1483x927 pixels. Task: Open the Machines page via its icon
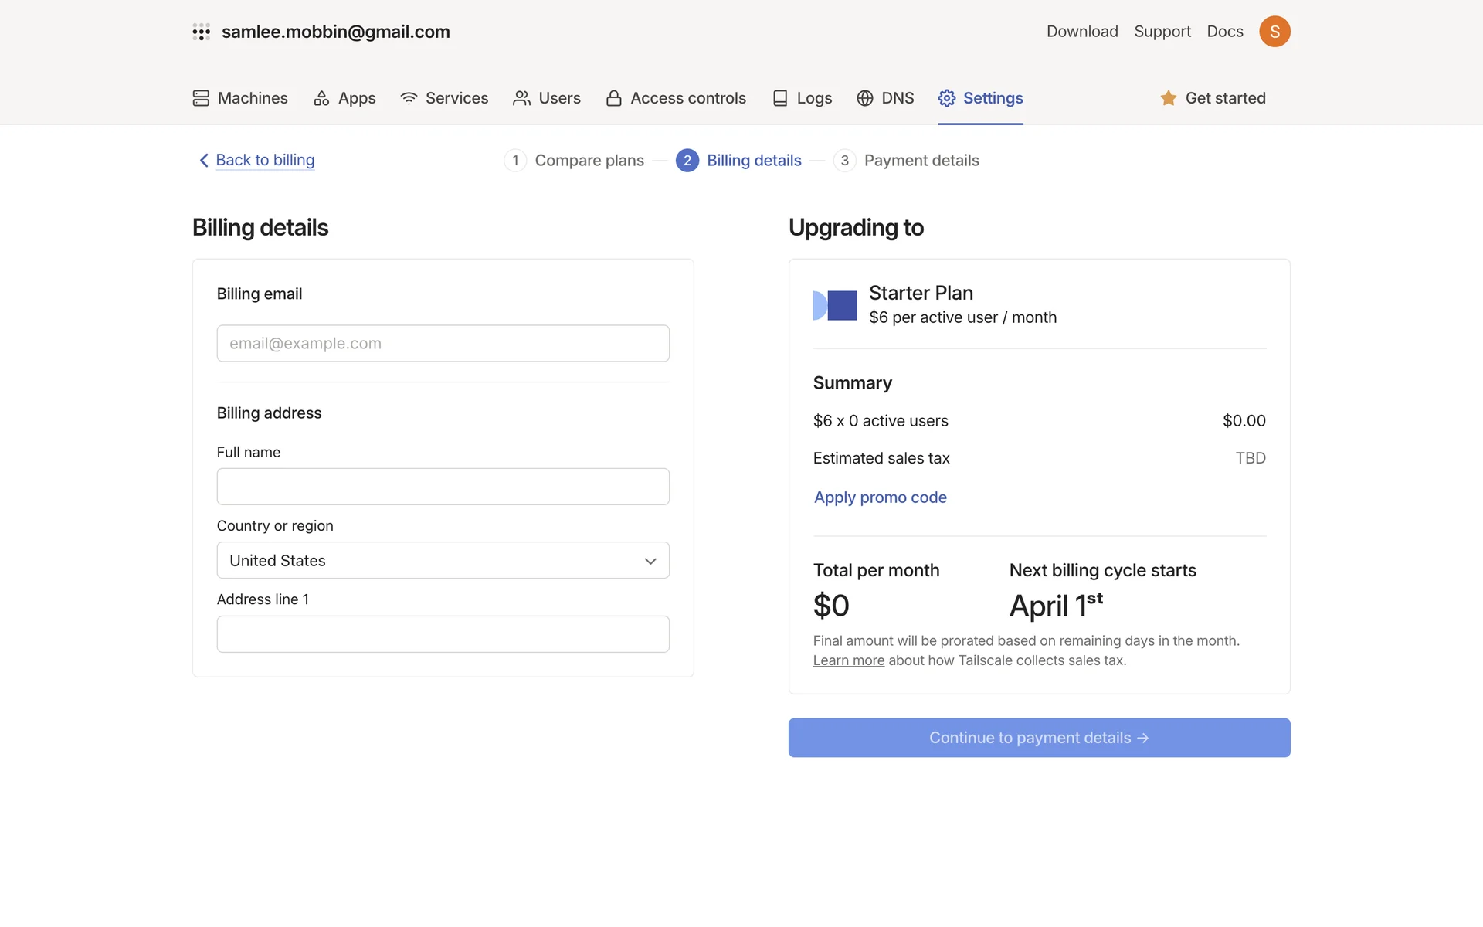[x=201, y=98]
